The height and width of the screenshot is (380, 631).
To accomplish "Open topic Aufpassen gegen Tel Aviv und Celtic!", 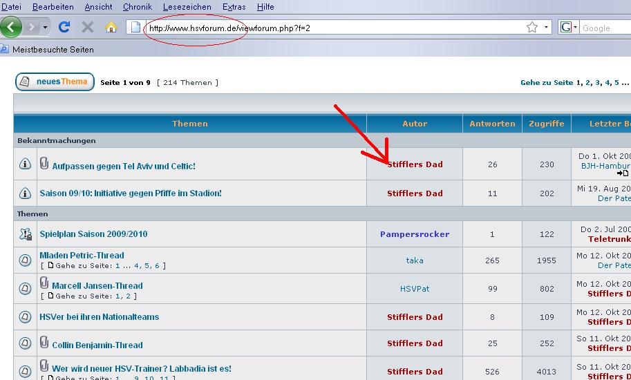I will pos(124,166).
